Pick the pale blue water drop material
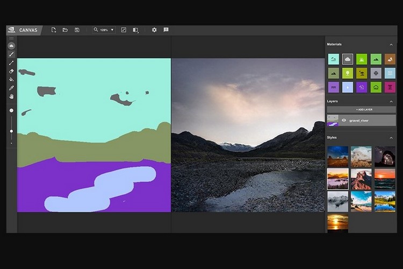This screenshot has width=403, height=269. pyautogui.click(x=348, y=87)
